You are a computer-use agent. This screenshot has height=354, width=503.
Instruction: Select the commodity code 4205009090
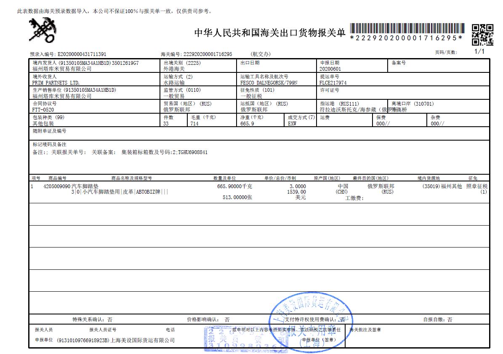coord(57,186)
